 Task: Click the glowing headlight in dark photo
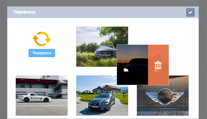tap(126, 70)
